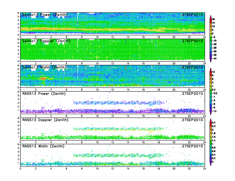Click the "1.4" label on the bottom colorbar
235x181 pixels.
[x=214, y=140]
